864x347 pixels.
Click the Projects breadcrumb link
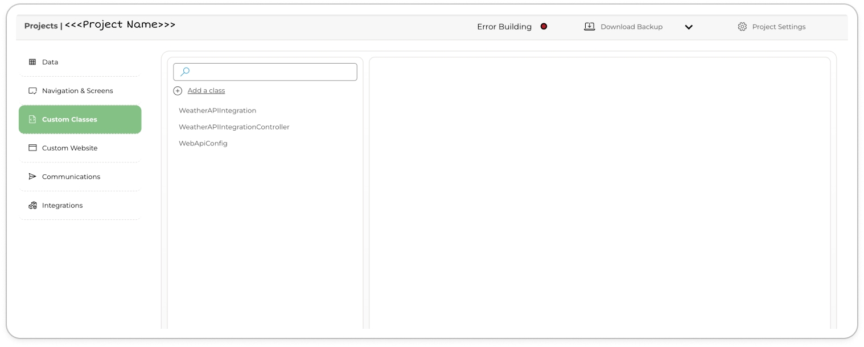coord(41,26)
